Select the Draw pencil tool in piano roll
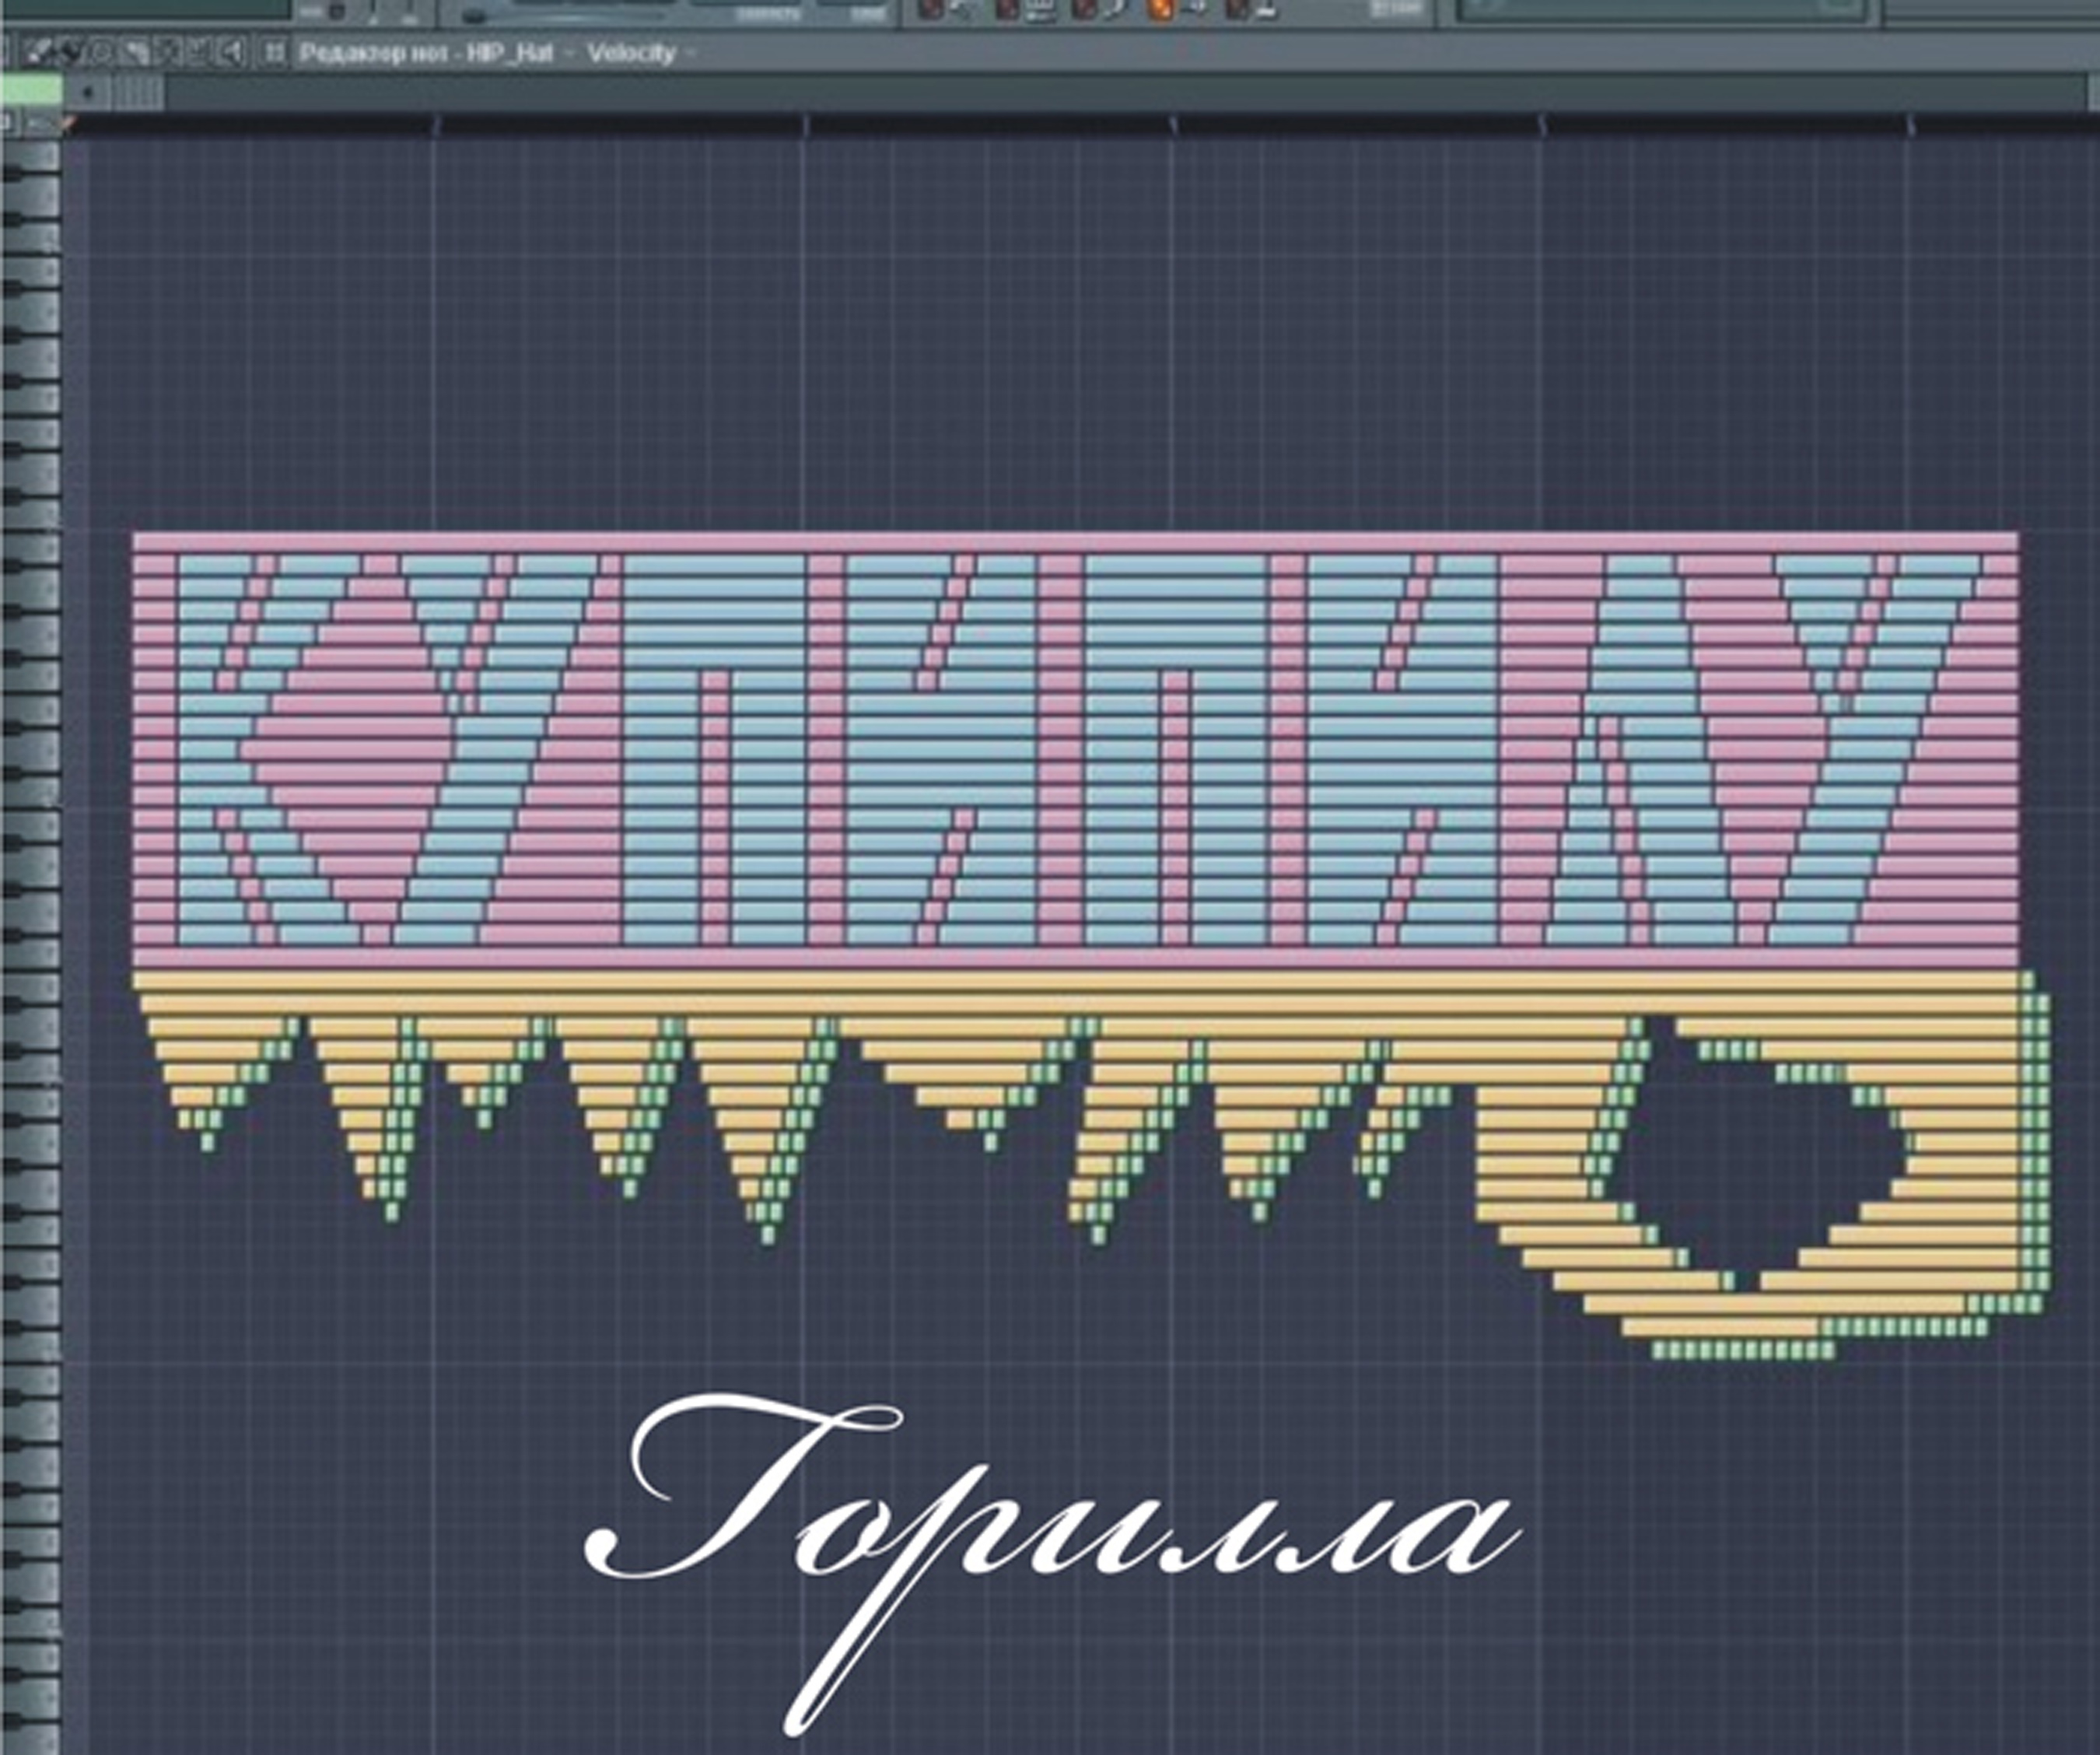The width and height of the screenshot is (2100, 1755). 37,52
